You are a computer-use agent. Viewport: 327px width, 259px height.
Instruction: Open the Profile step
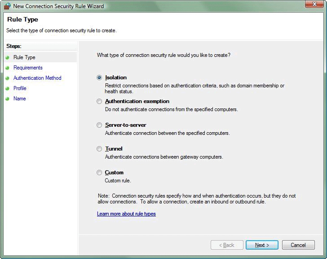click(20, 88)
